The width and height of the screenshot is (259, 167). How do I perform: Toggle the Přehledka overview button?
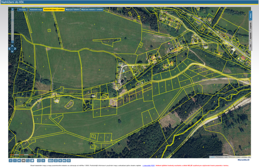click(23, 10)
